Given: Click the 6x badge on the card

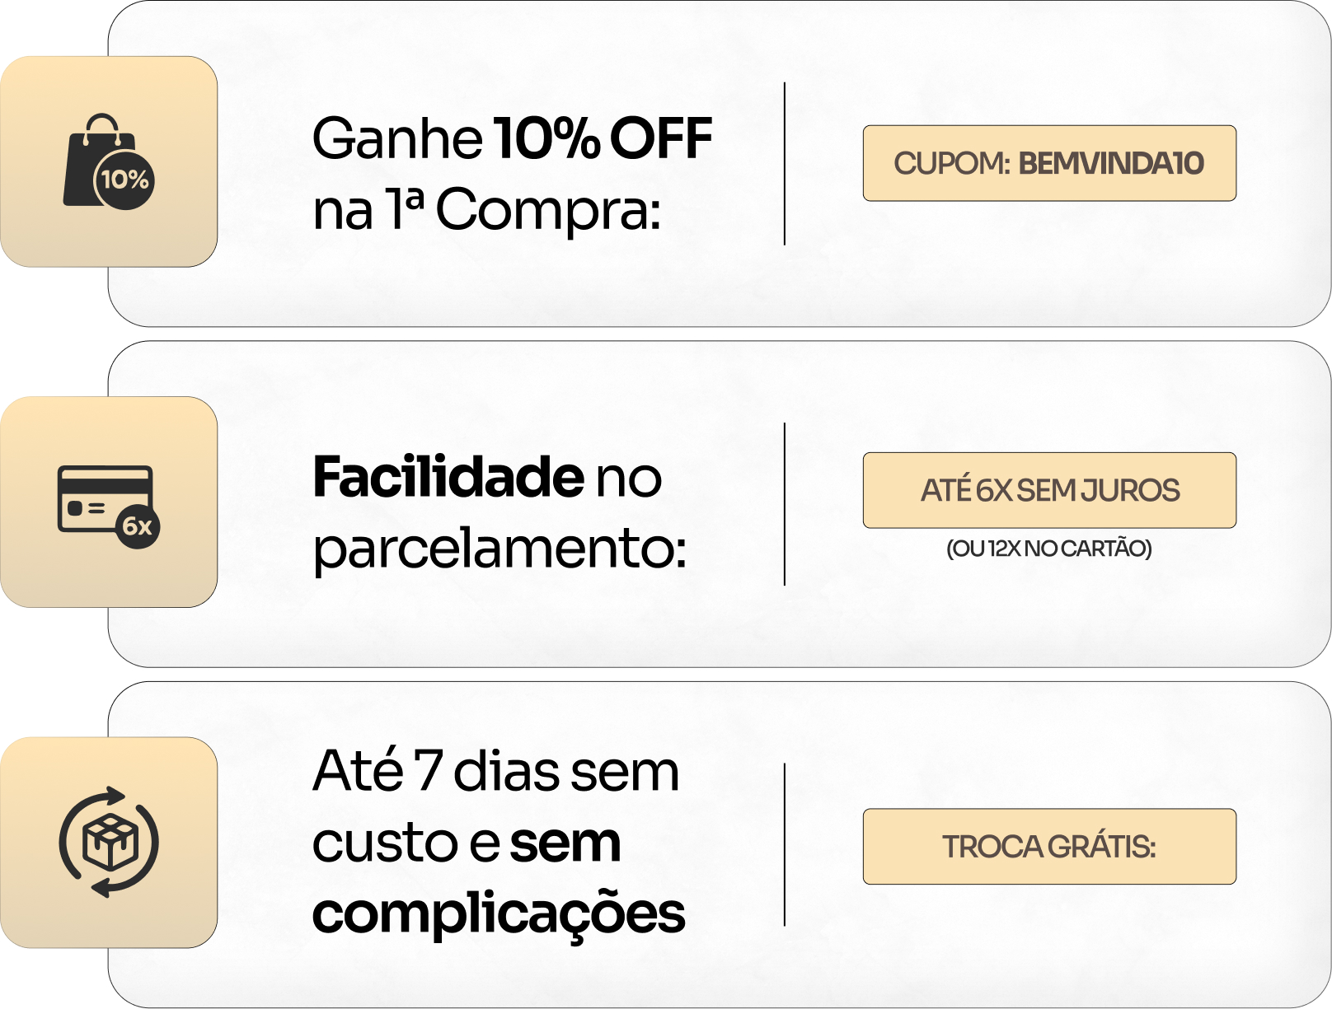Looking at the screenshot, I should (x=138, y=526).
